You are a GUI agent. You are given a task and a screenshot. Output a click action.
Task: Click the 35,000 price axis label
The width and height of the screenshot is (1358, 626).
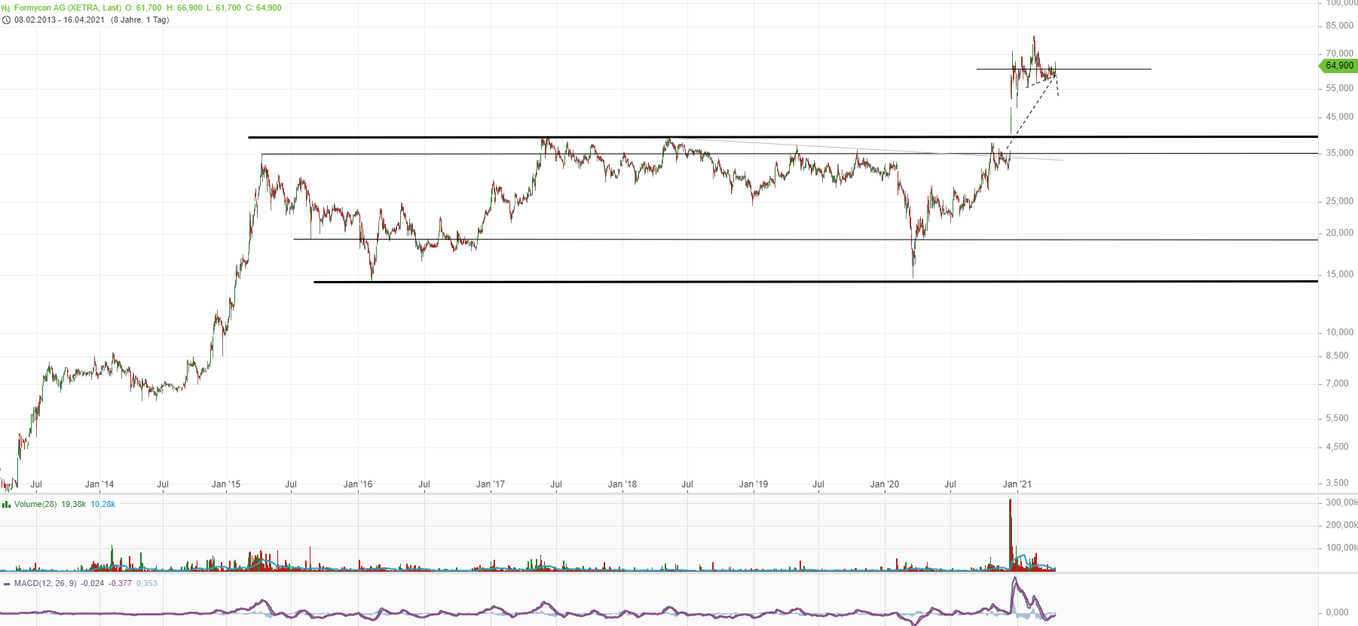click(1339, 153)
